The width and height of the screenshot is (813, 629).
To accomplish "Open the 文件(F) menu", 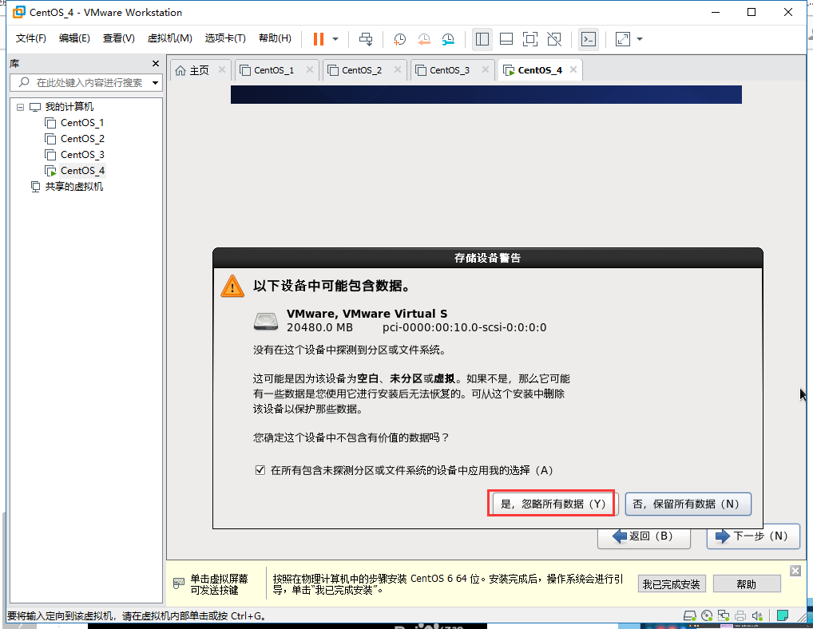I will pyautogui.click(x=30, y=38).
